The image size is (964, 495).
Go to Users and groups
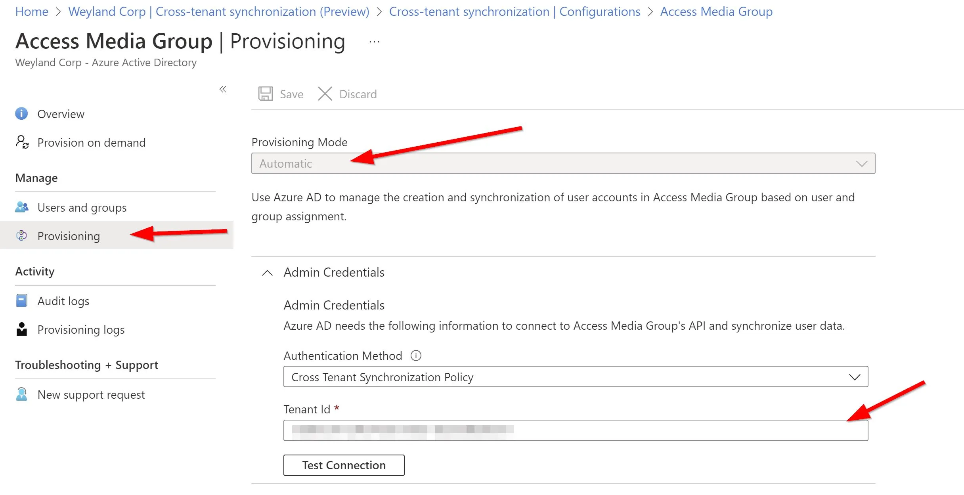coord(82,208)
